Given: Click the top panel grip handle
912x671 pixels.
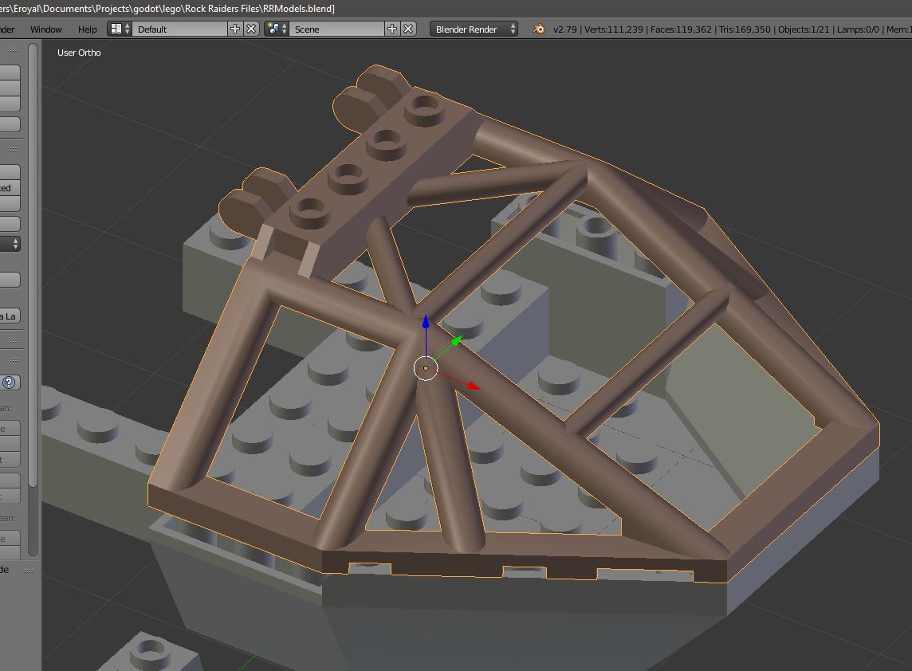Looking at the screenshot, I should 14,50.
